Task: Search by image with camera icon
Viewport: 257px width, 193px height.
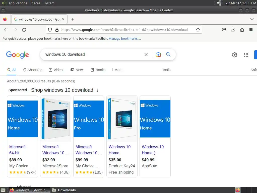Action: pos(158,55)
